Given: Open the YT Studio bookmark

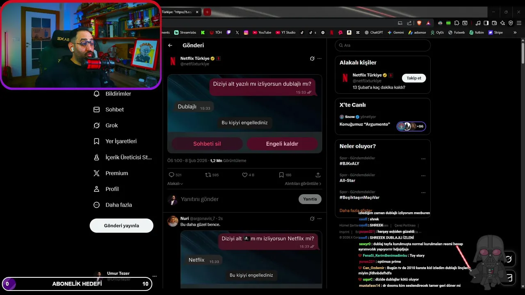Looking at the screenshot, I should (285, 32).
